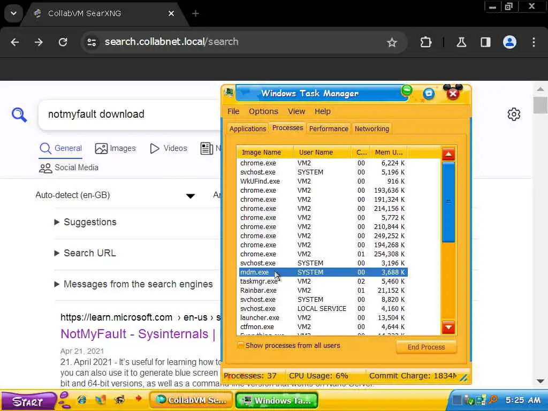548x411 pixels.
Task: Reload the SearXNG page
Action: coord(63,42)
